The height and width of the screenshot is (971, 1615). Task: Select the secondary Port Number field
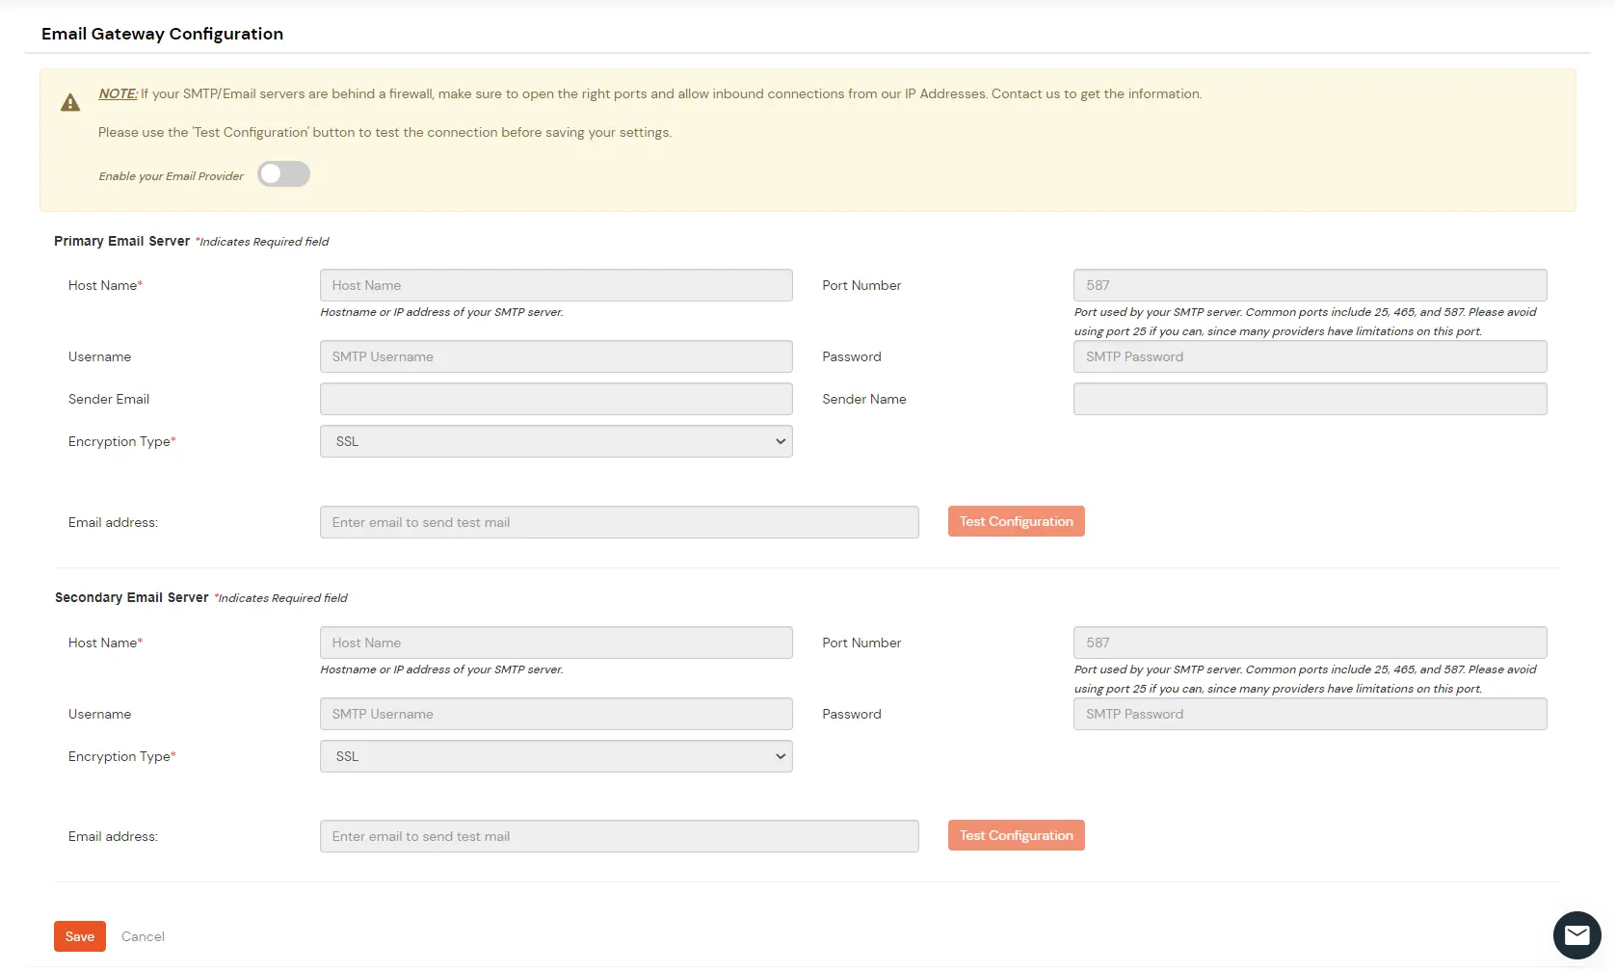[x=1309, y=643]
